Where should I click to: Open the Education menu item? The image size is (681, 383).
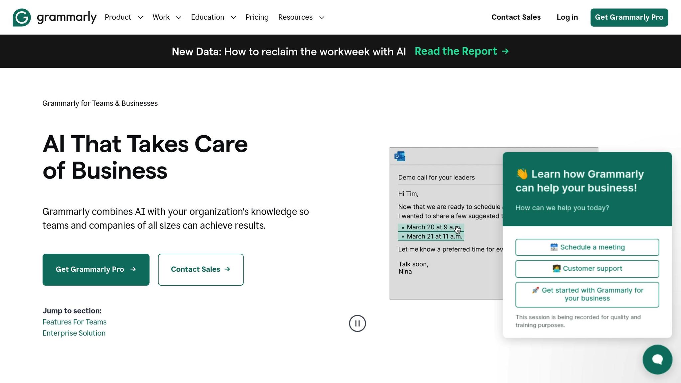tap(207, 17)
